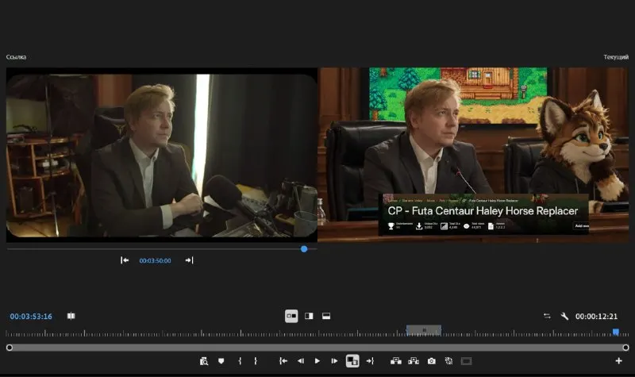Image resolution: width=635 pixels, height=377 pixels.
Task: Toggle Comparison View button off
Action: [352, 361]
